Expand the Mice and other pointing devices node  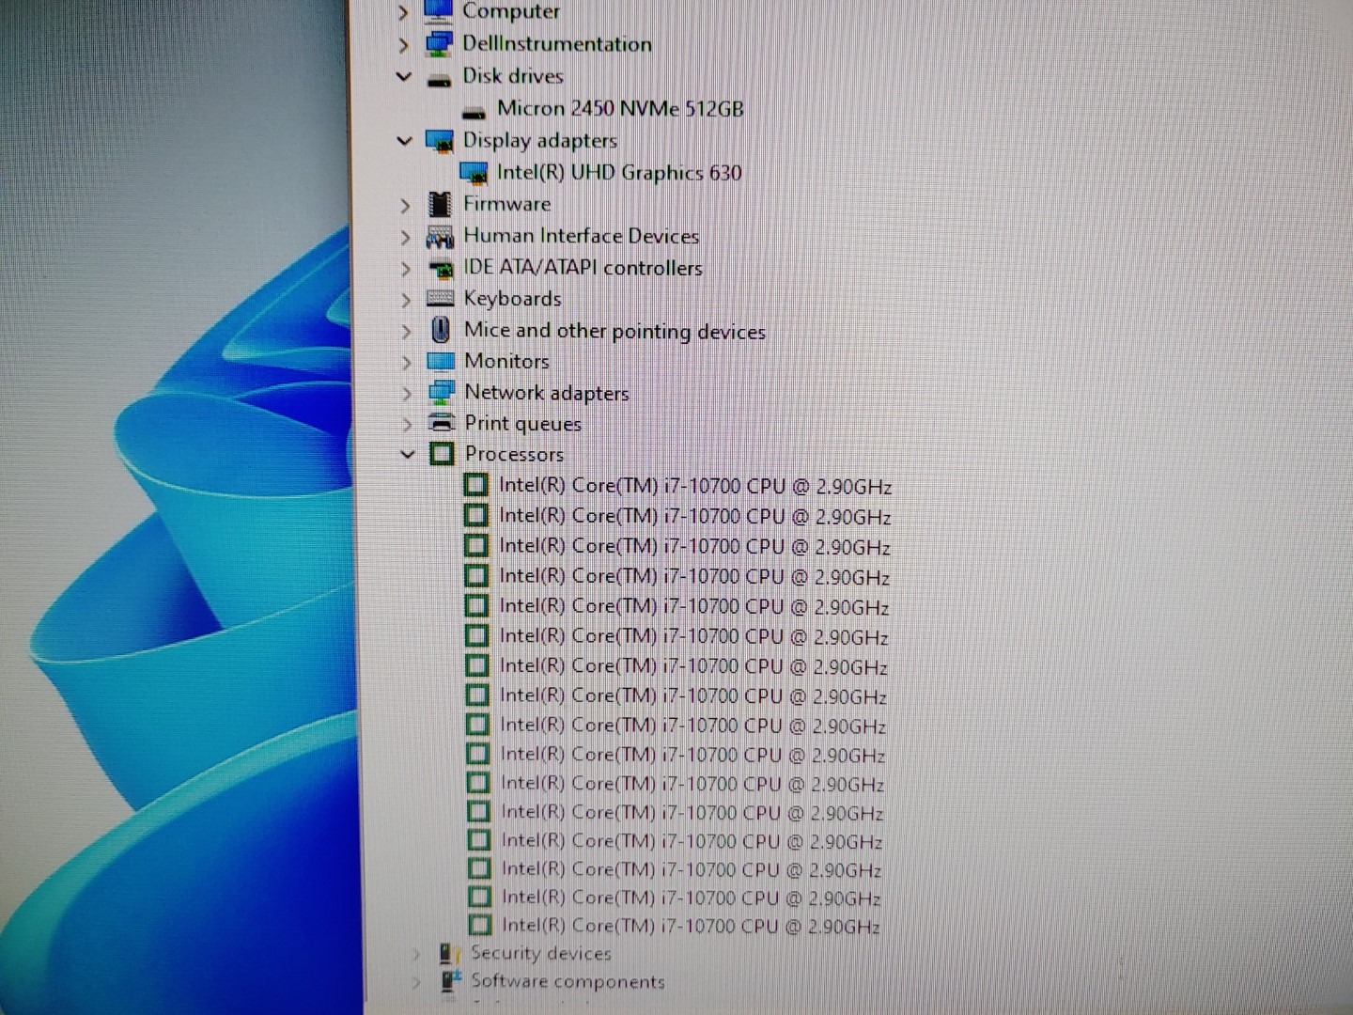point(406,332)
